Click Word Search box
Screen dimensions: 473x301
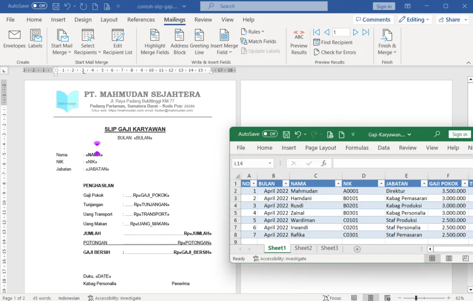tap(264, 6)
